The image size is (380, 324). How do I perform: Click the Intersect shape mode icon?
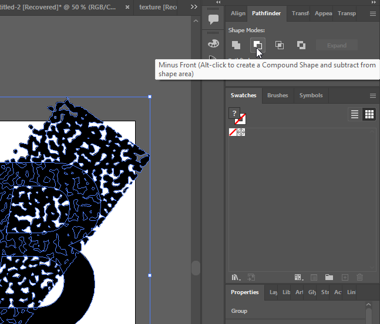click(x=280, y=45)
